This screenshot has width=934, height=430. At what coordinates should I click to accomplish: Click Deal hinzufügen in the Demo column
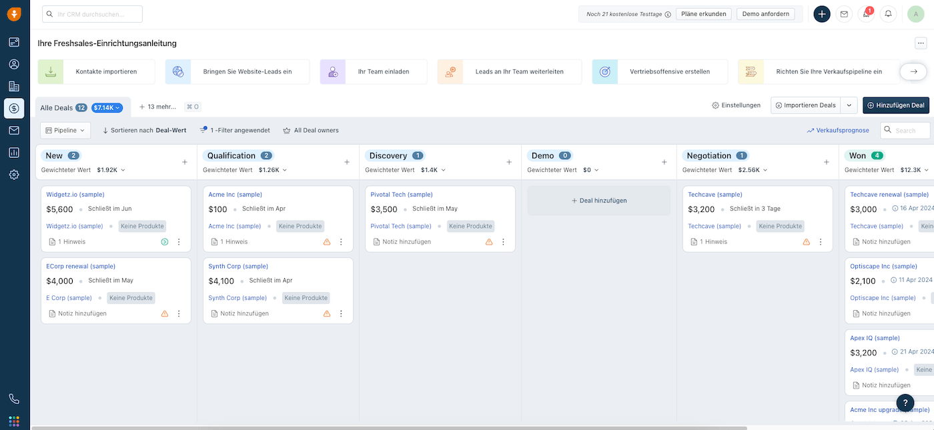(599, 201)
